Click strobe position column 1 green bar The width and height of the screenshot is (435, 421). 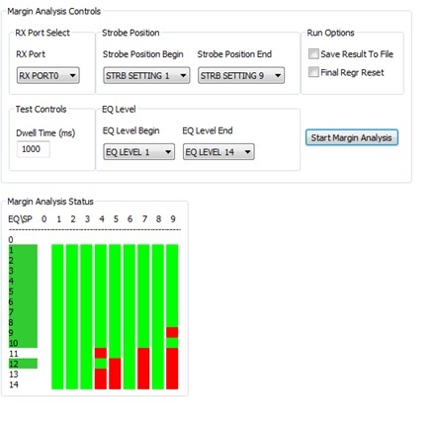(x=57, y=316)
